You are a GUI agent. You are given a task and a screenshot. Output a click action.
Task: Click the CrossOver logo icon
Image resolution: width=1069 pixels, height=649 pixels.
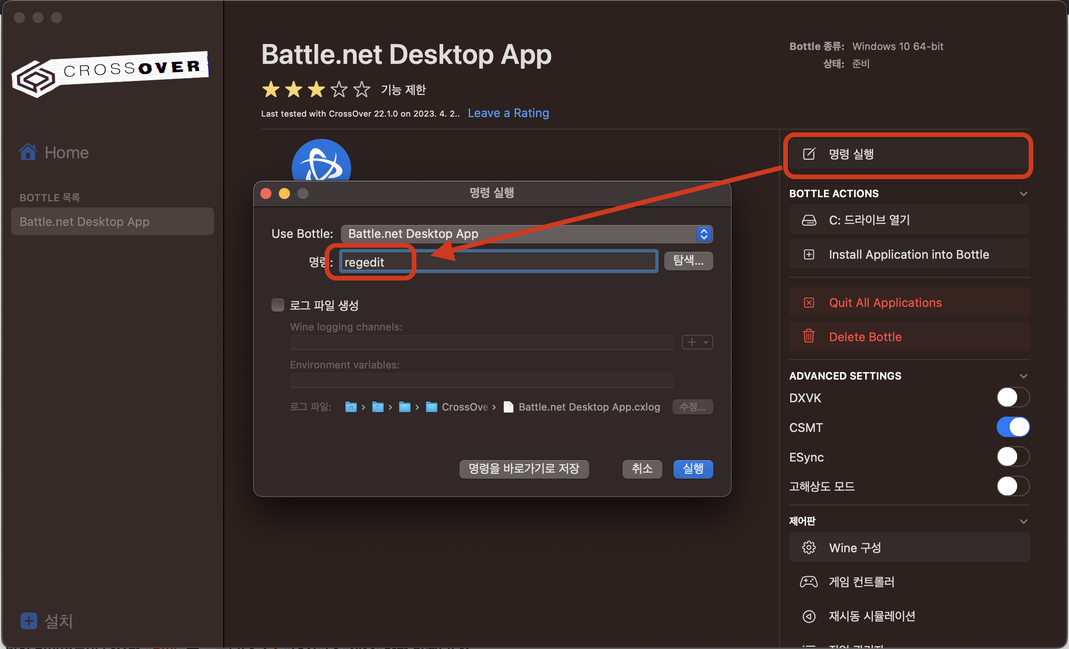click(35, 79)
